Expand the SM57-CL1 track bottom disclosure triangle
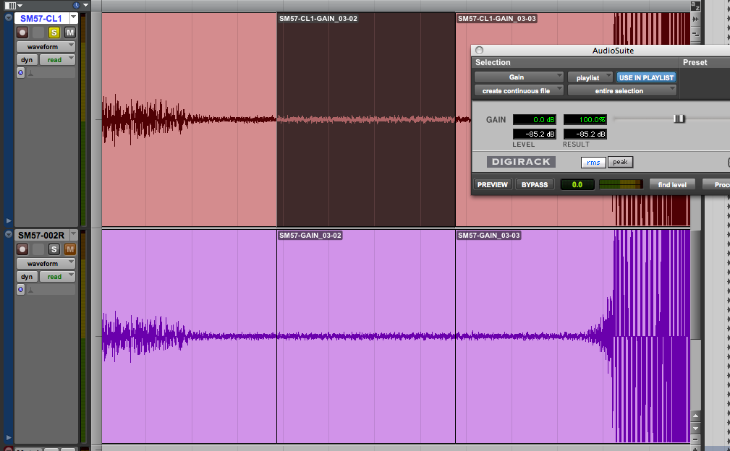The width and height of the screenshot is (730, 451). 9,220
